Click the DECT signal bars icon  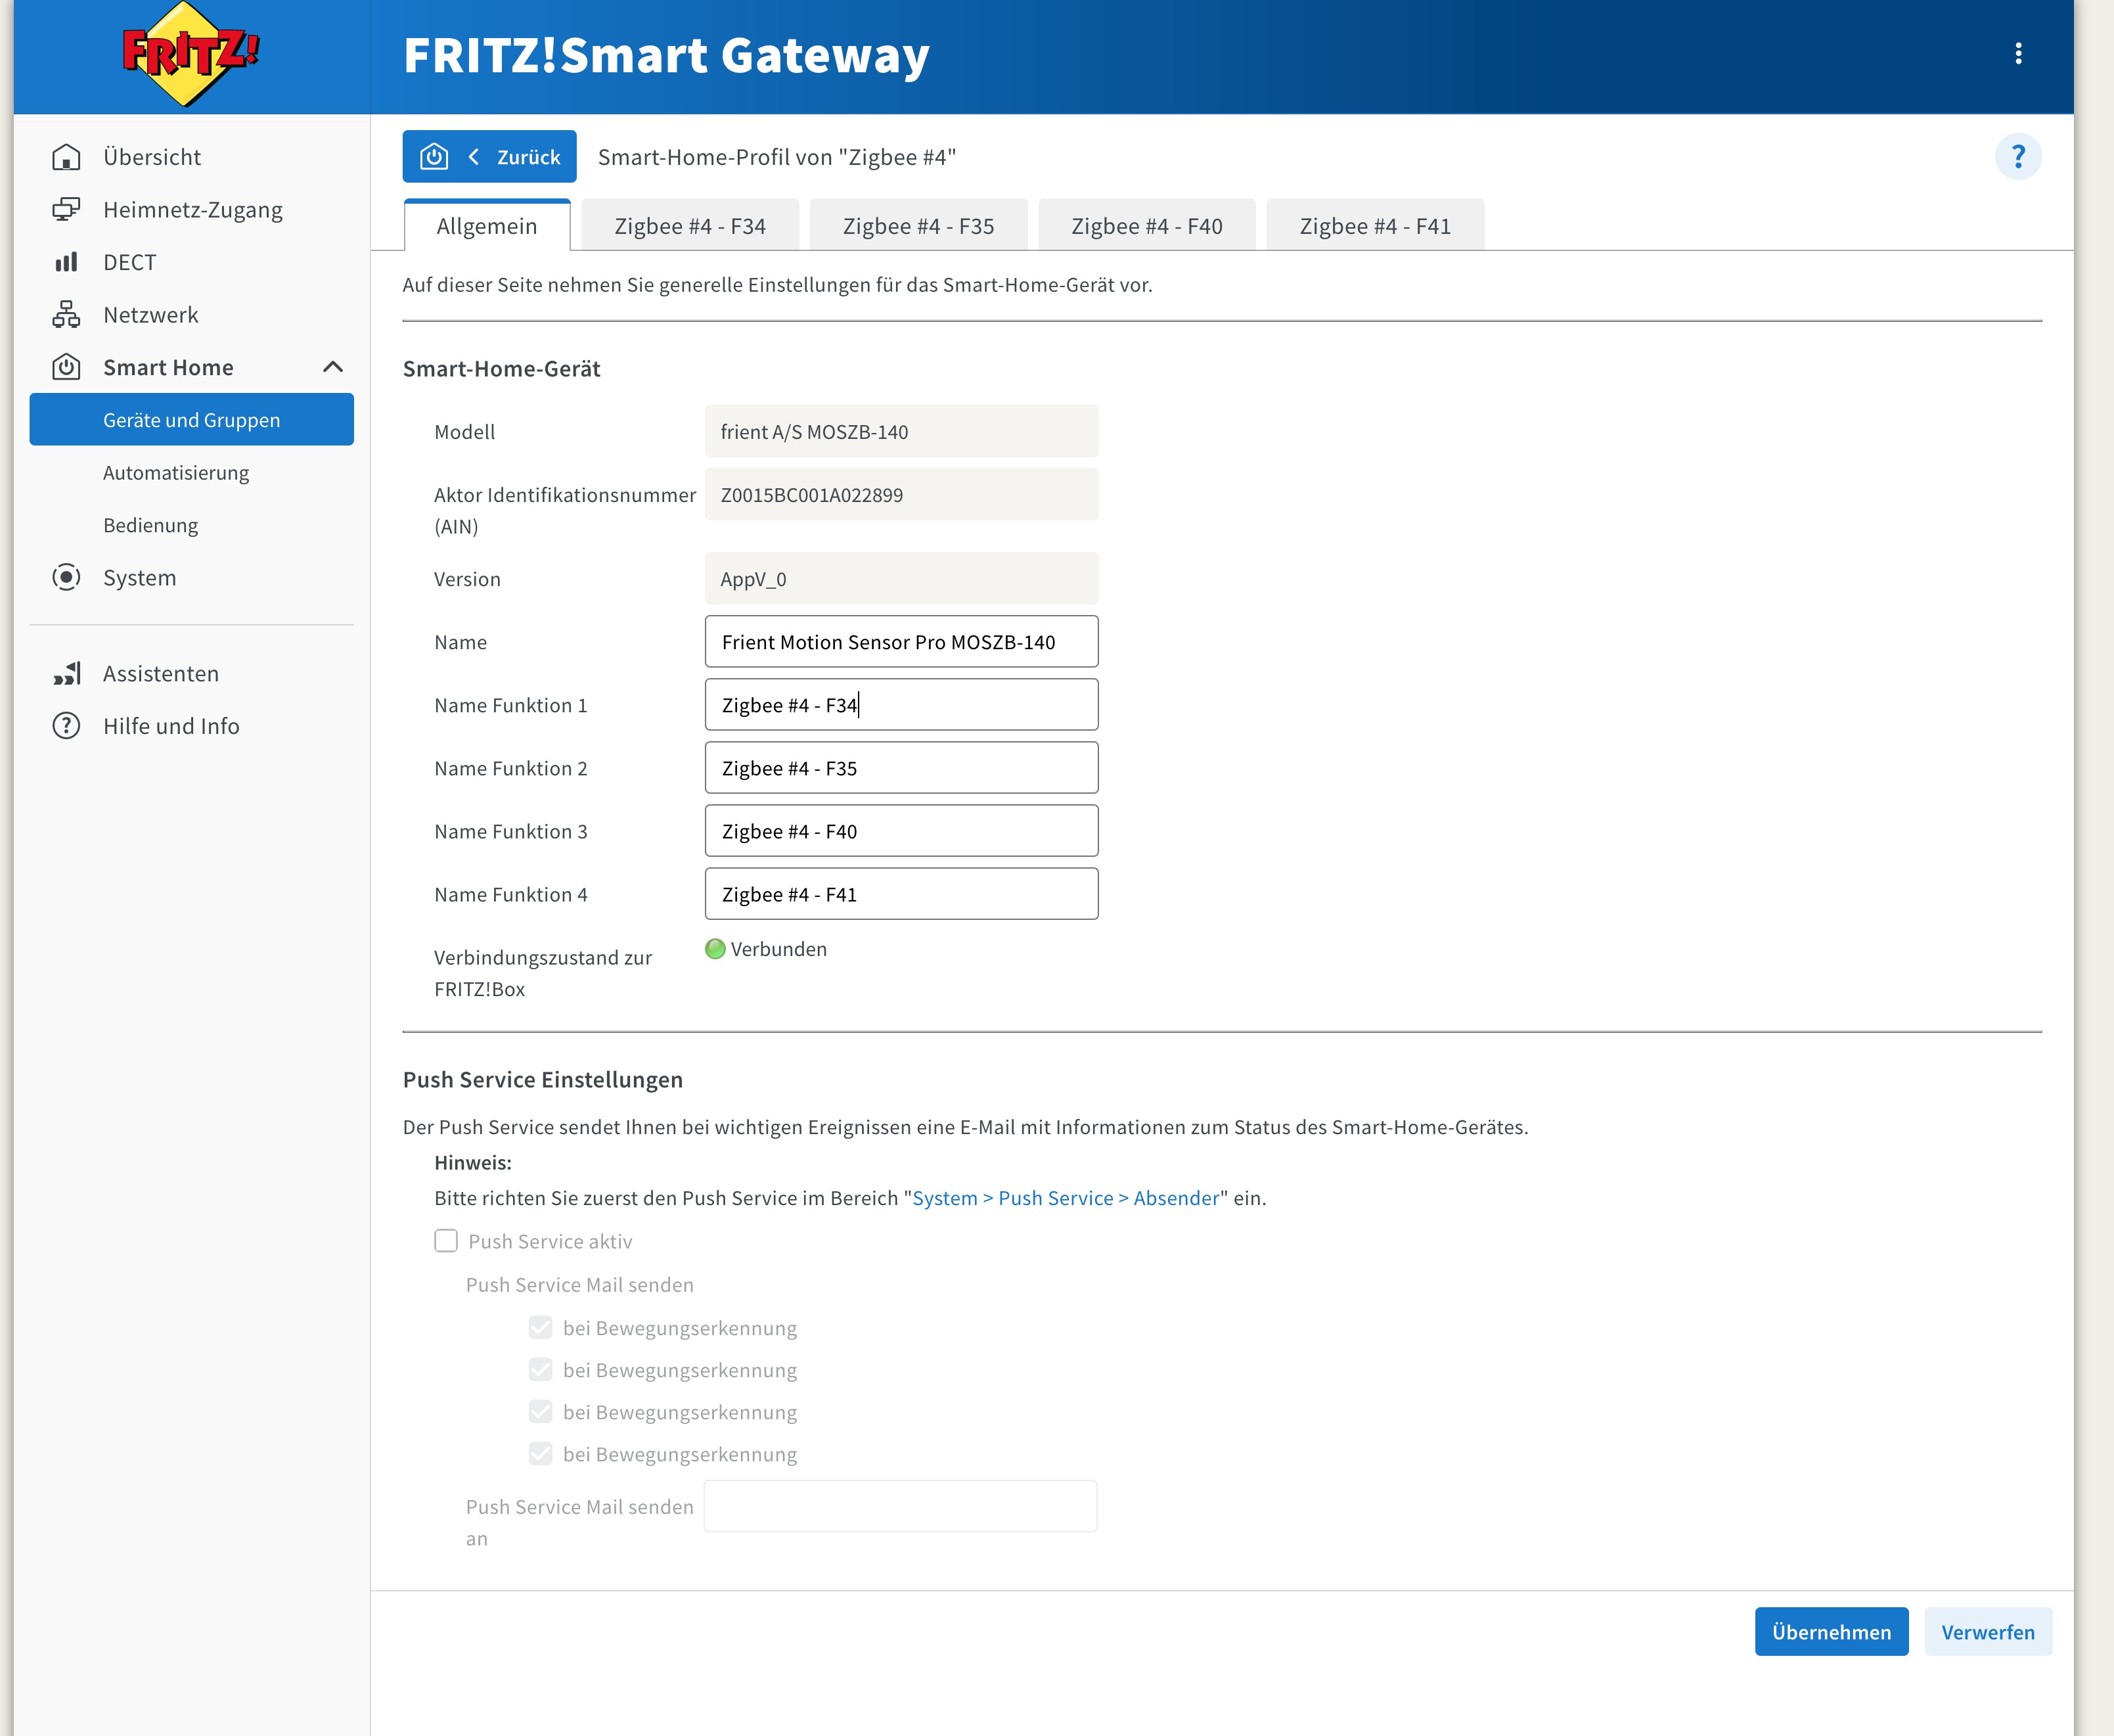coord(66,262)
